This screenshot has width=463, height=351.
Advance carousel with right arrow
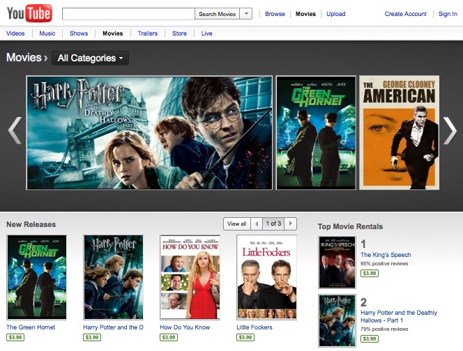(x=450, y=132)
